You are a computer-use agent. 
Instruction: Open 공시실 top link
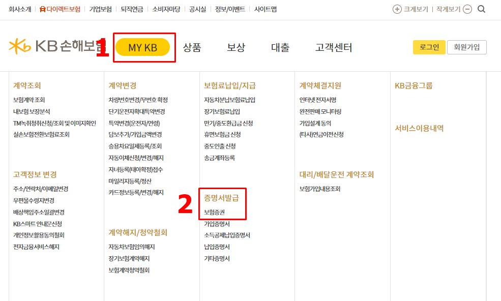pyautogui.click(x=198, y=9)
